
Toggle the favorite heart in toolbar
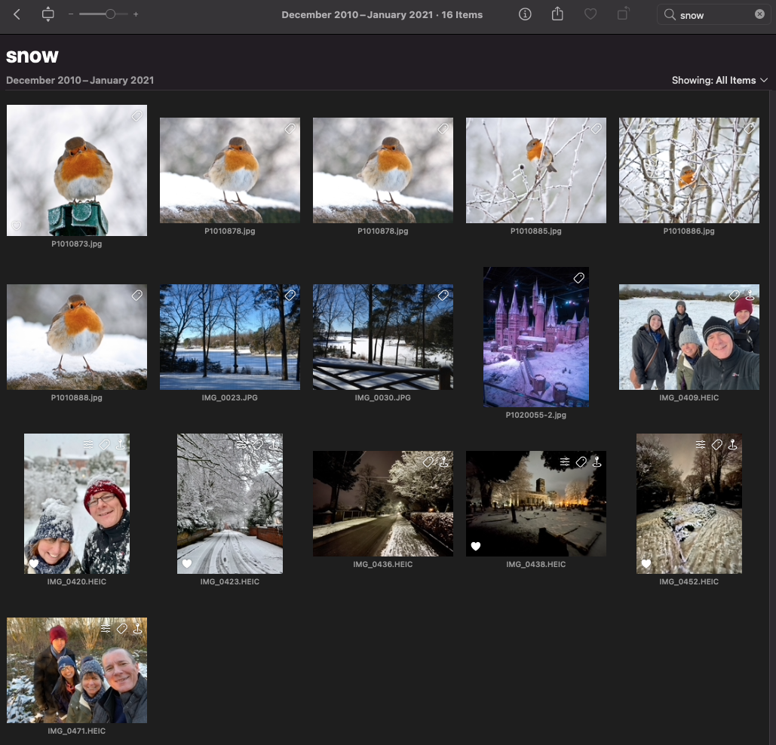(590, 14)
